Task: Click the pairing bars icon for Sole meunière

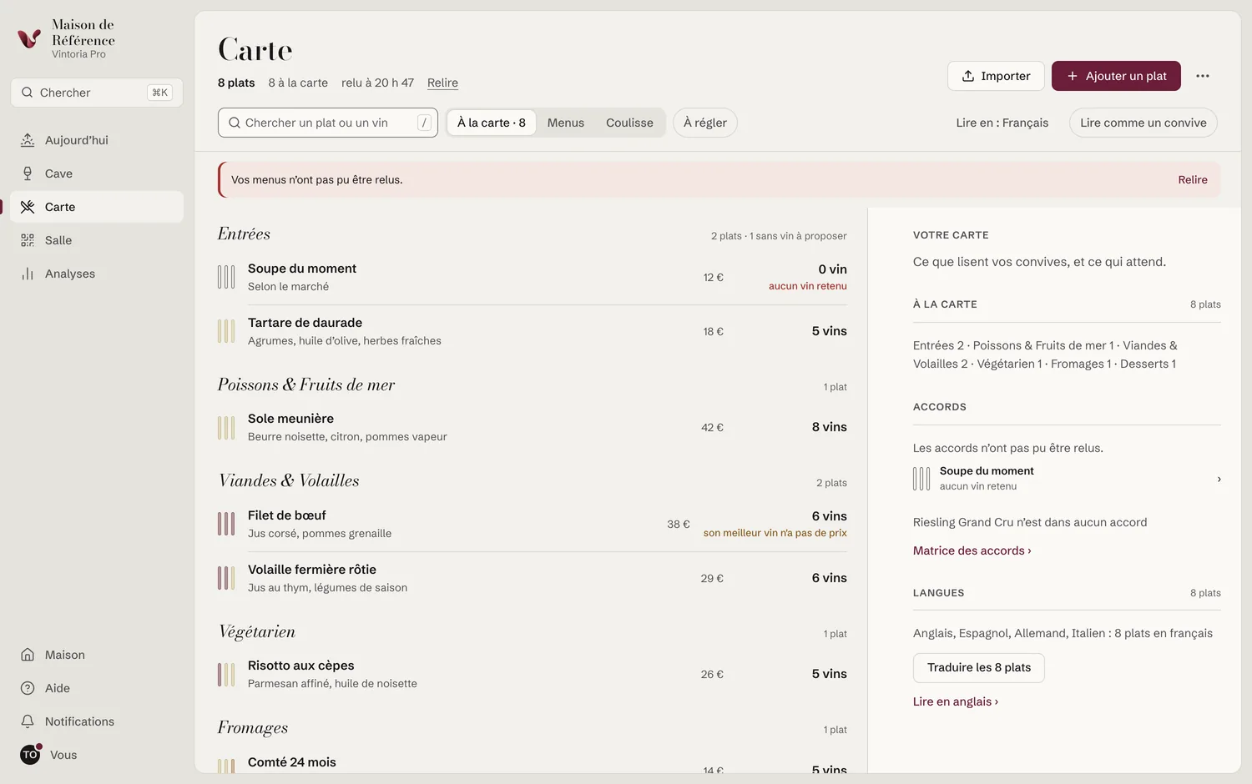Action: 226,427
